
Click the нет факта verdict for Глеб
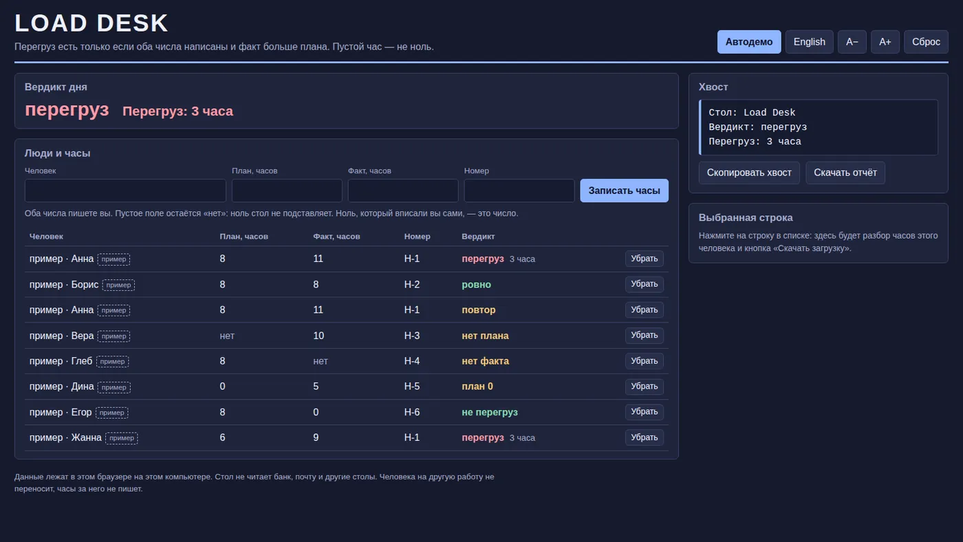click(x=485, y=361)
